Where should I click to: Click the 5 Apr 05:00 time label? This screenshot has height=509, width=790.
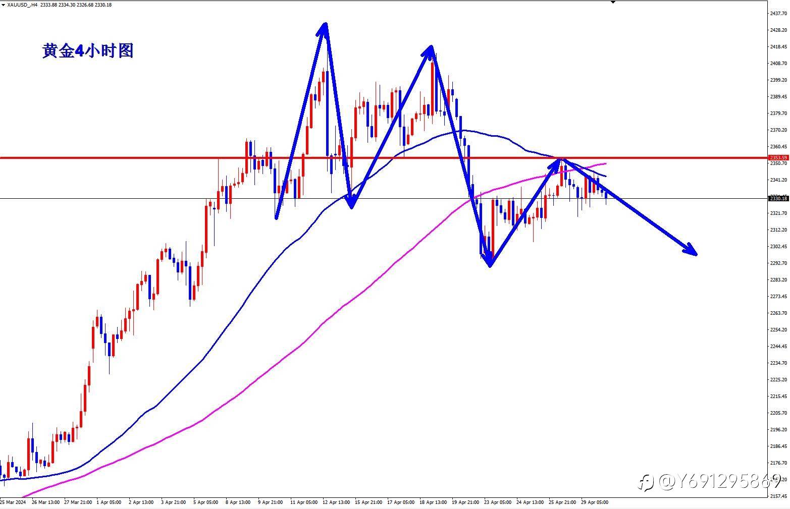[205, 502]
